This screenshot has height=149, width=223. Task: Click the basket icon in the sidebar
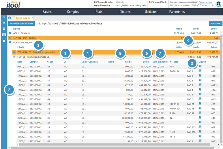[x=4, y=29]
